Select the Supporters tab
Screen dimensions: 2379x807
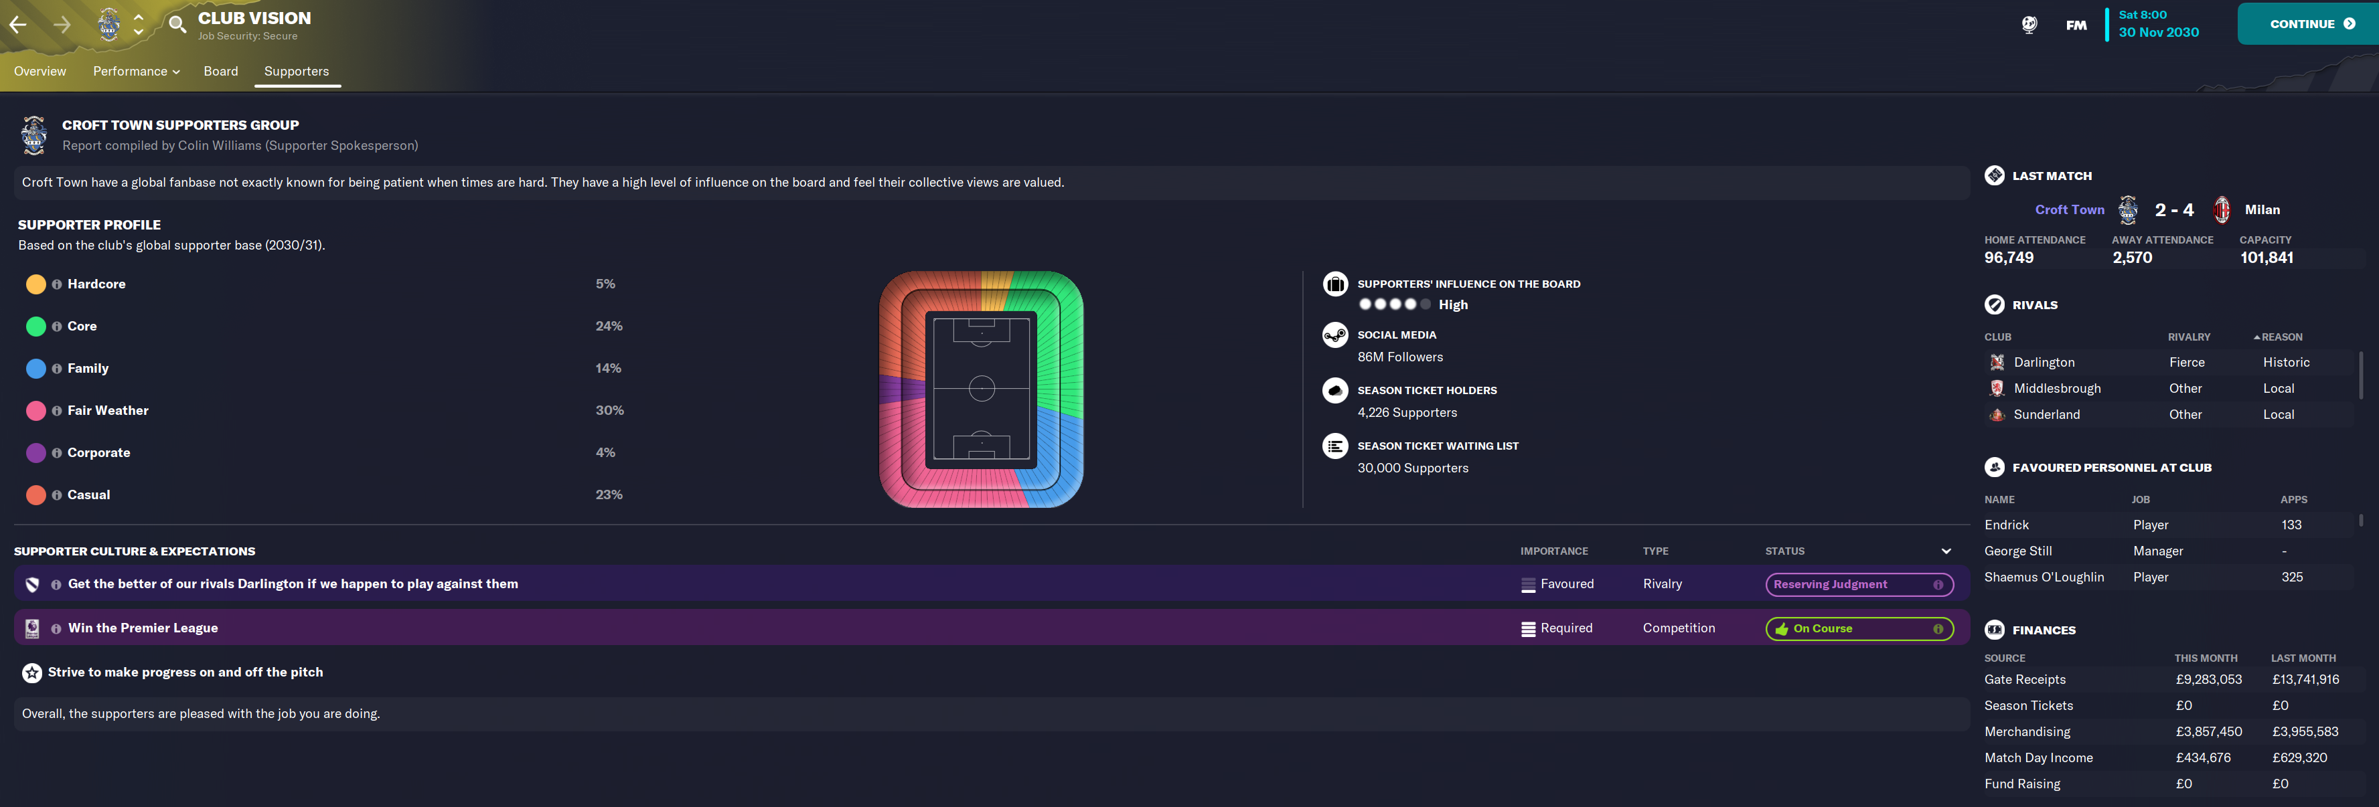[297, 71]
